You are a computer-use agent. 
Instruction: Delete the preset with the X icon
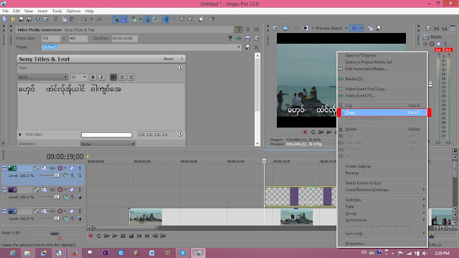(257, 47)
